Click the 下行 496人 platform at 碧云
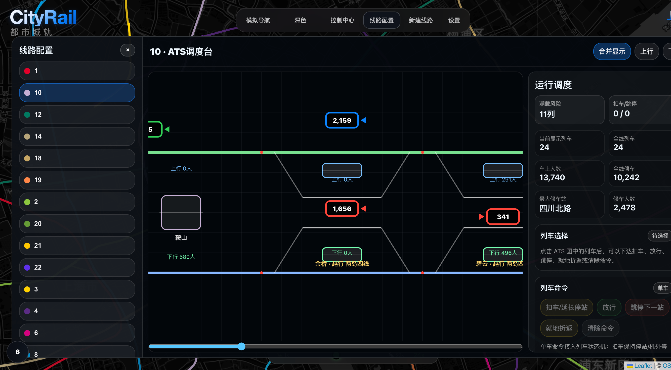The image size is (671, 370). [503, 254]
